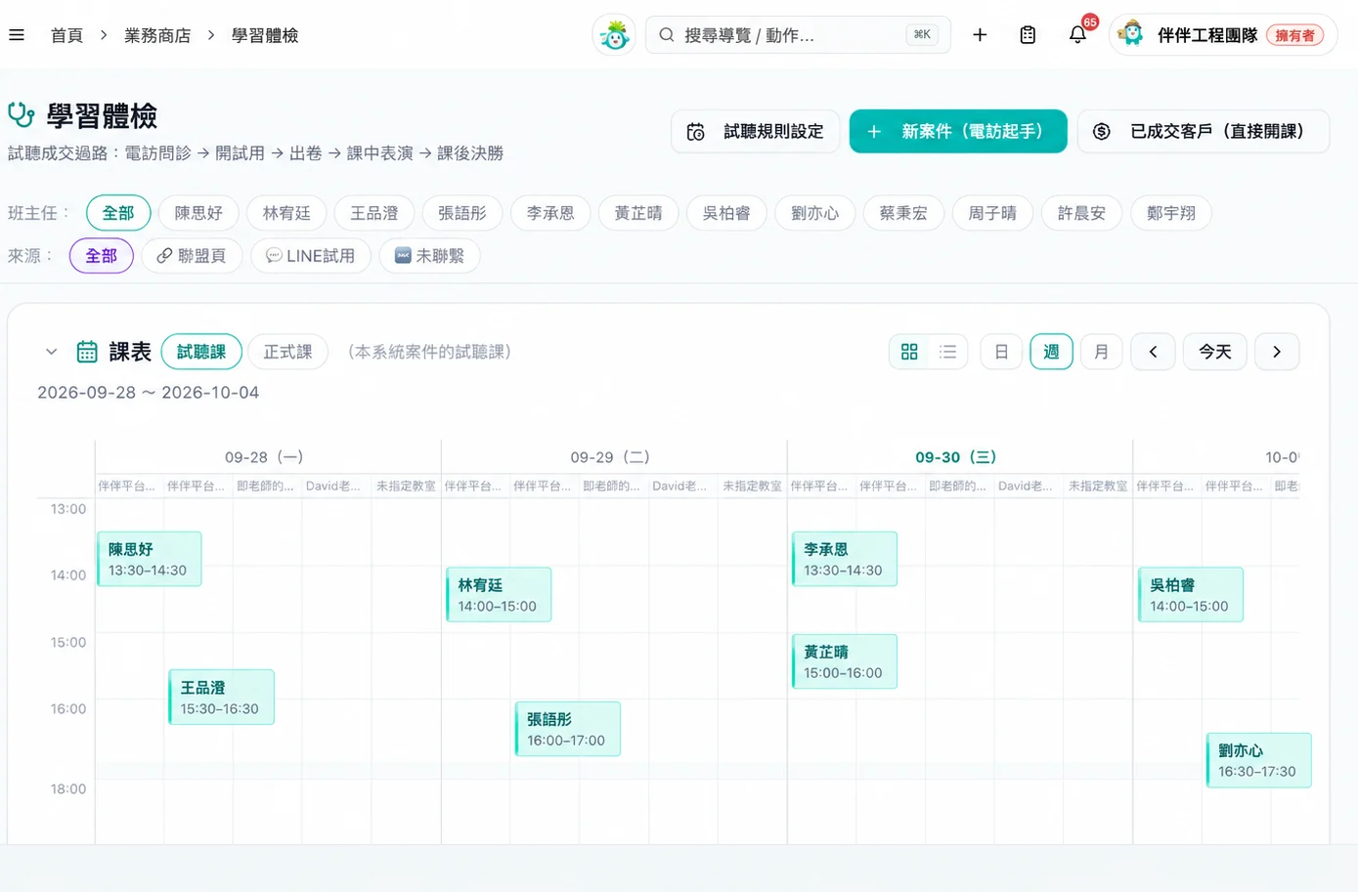Image resolution: width=1358 pixels, height=892 pixels.
Task: Open the hamburger navigation menu
Action: coord(17,35)
